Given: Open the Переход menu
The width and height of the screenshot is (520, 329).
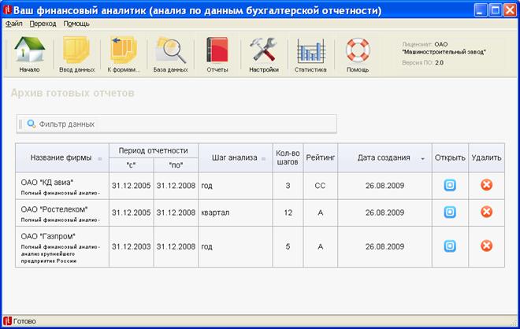Looking at the screenshot, I should click(x=43, y=24).
